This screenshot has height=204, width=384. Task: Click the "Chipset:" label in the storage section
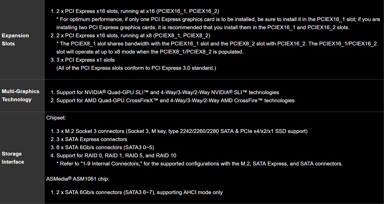tap(56, 118)
